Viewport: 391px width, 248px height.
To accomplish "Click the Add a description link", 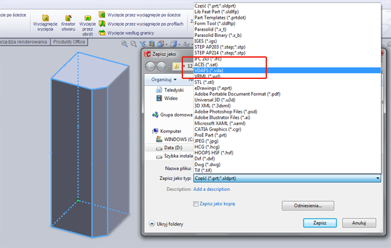I will point(211,189).
